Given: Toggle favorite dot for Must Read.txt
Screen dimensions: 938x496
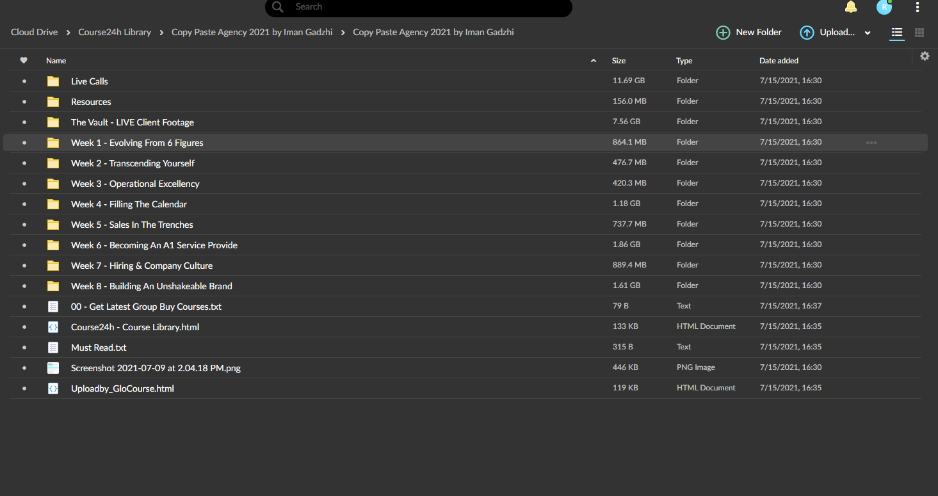Looking at the screenshot, I should click(24, 348).
